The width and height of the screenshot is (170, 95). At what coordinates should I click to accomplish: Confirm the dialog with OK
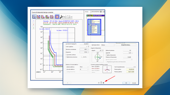pos(126,83)
